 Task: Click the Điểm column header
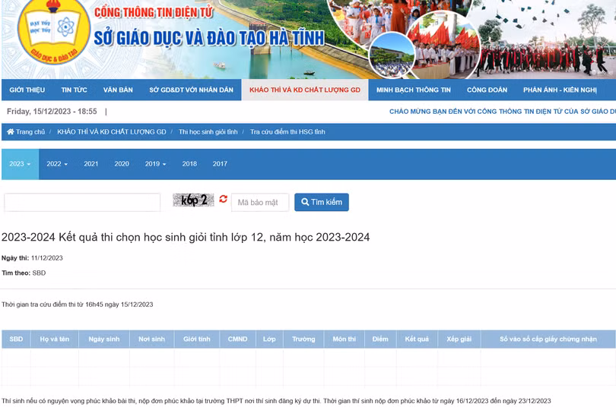380,339
